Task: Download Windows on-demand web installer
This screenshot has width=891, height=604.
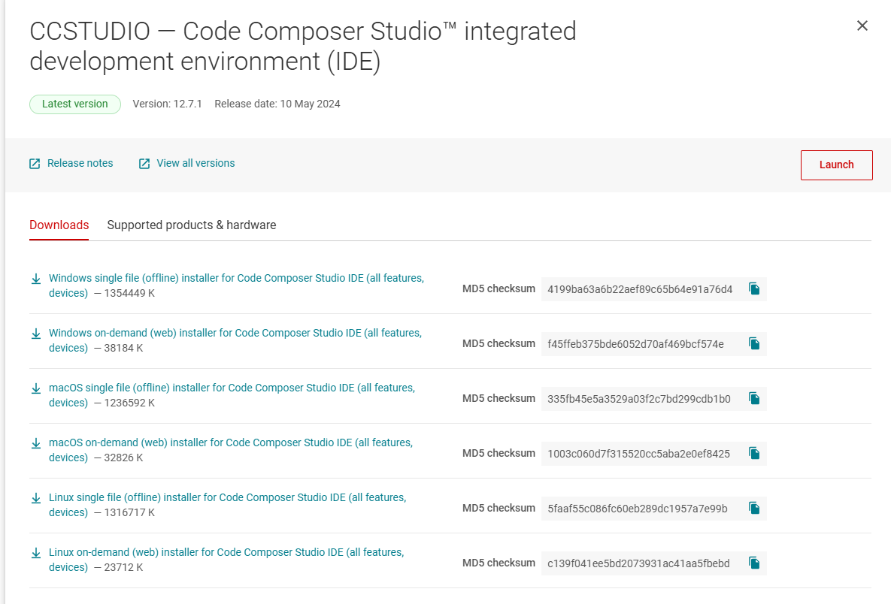Action: pos(235,340)
